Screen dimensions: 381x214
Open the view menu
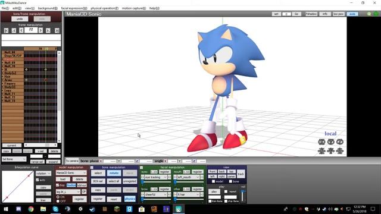(30, 8)
